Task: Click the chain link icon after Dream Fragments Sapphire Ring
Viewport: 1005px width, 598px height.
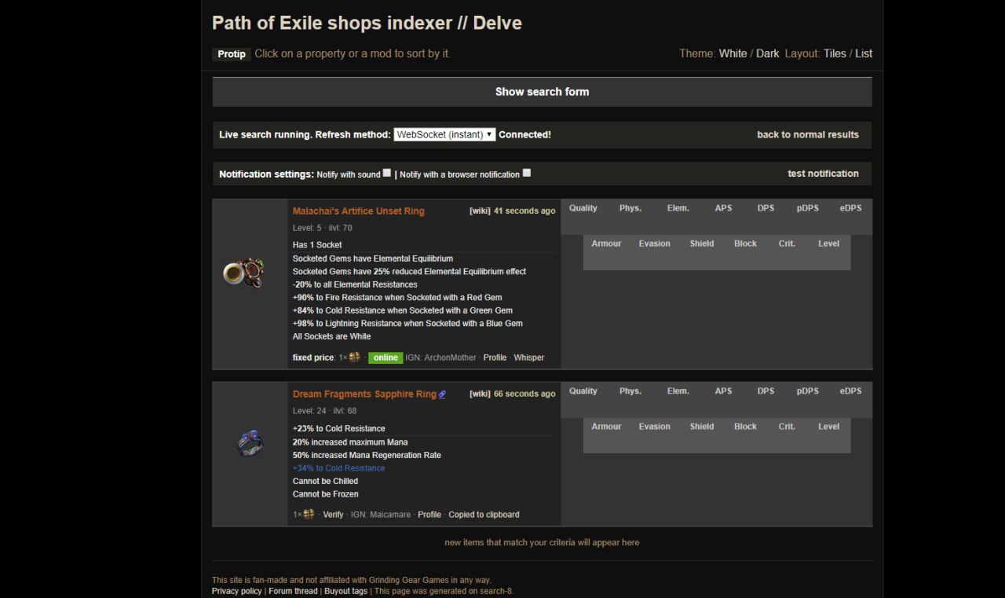Action: point(442,394)
